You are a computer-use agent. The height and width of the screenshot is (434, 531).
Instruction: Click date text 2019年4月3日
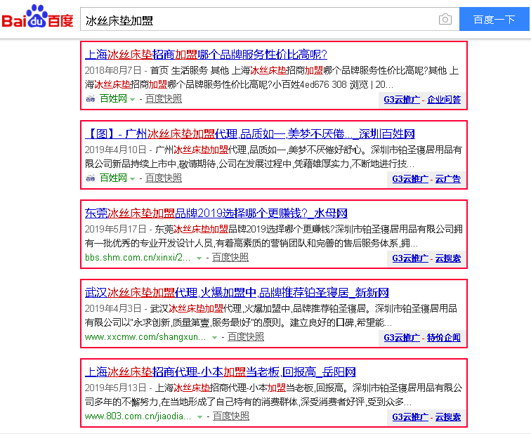point(113,308)
